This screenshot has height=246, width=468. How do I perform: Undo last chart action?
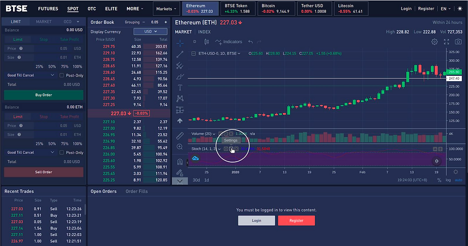(x=250, y=42)
